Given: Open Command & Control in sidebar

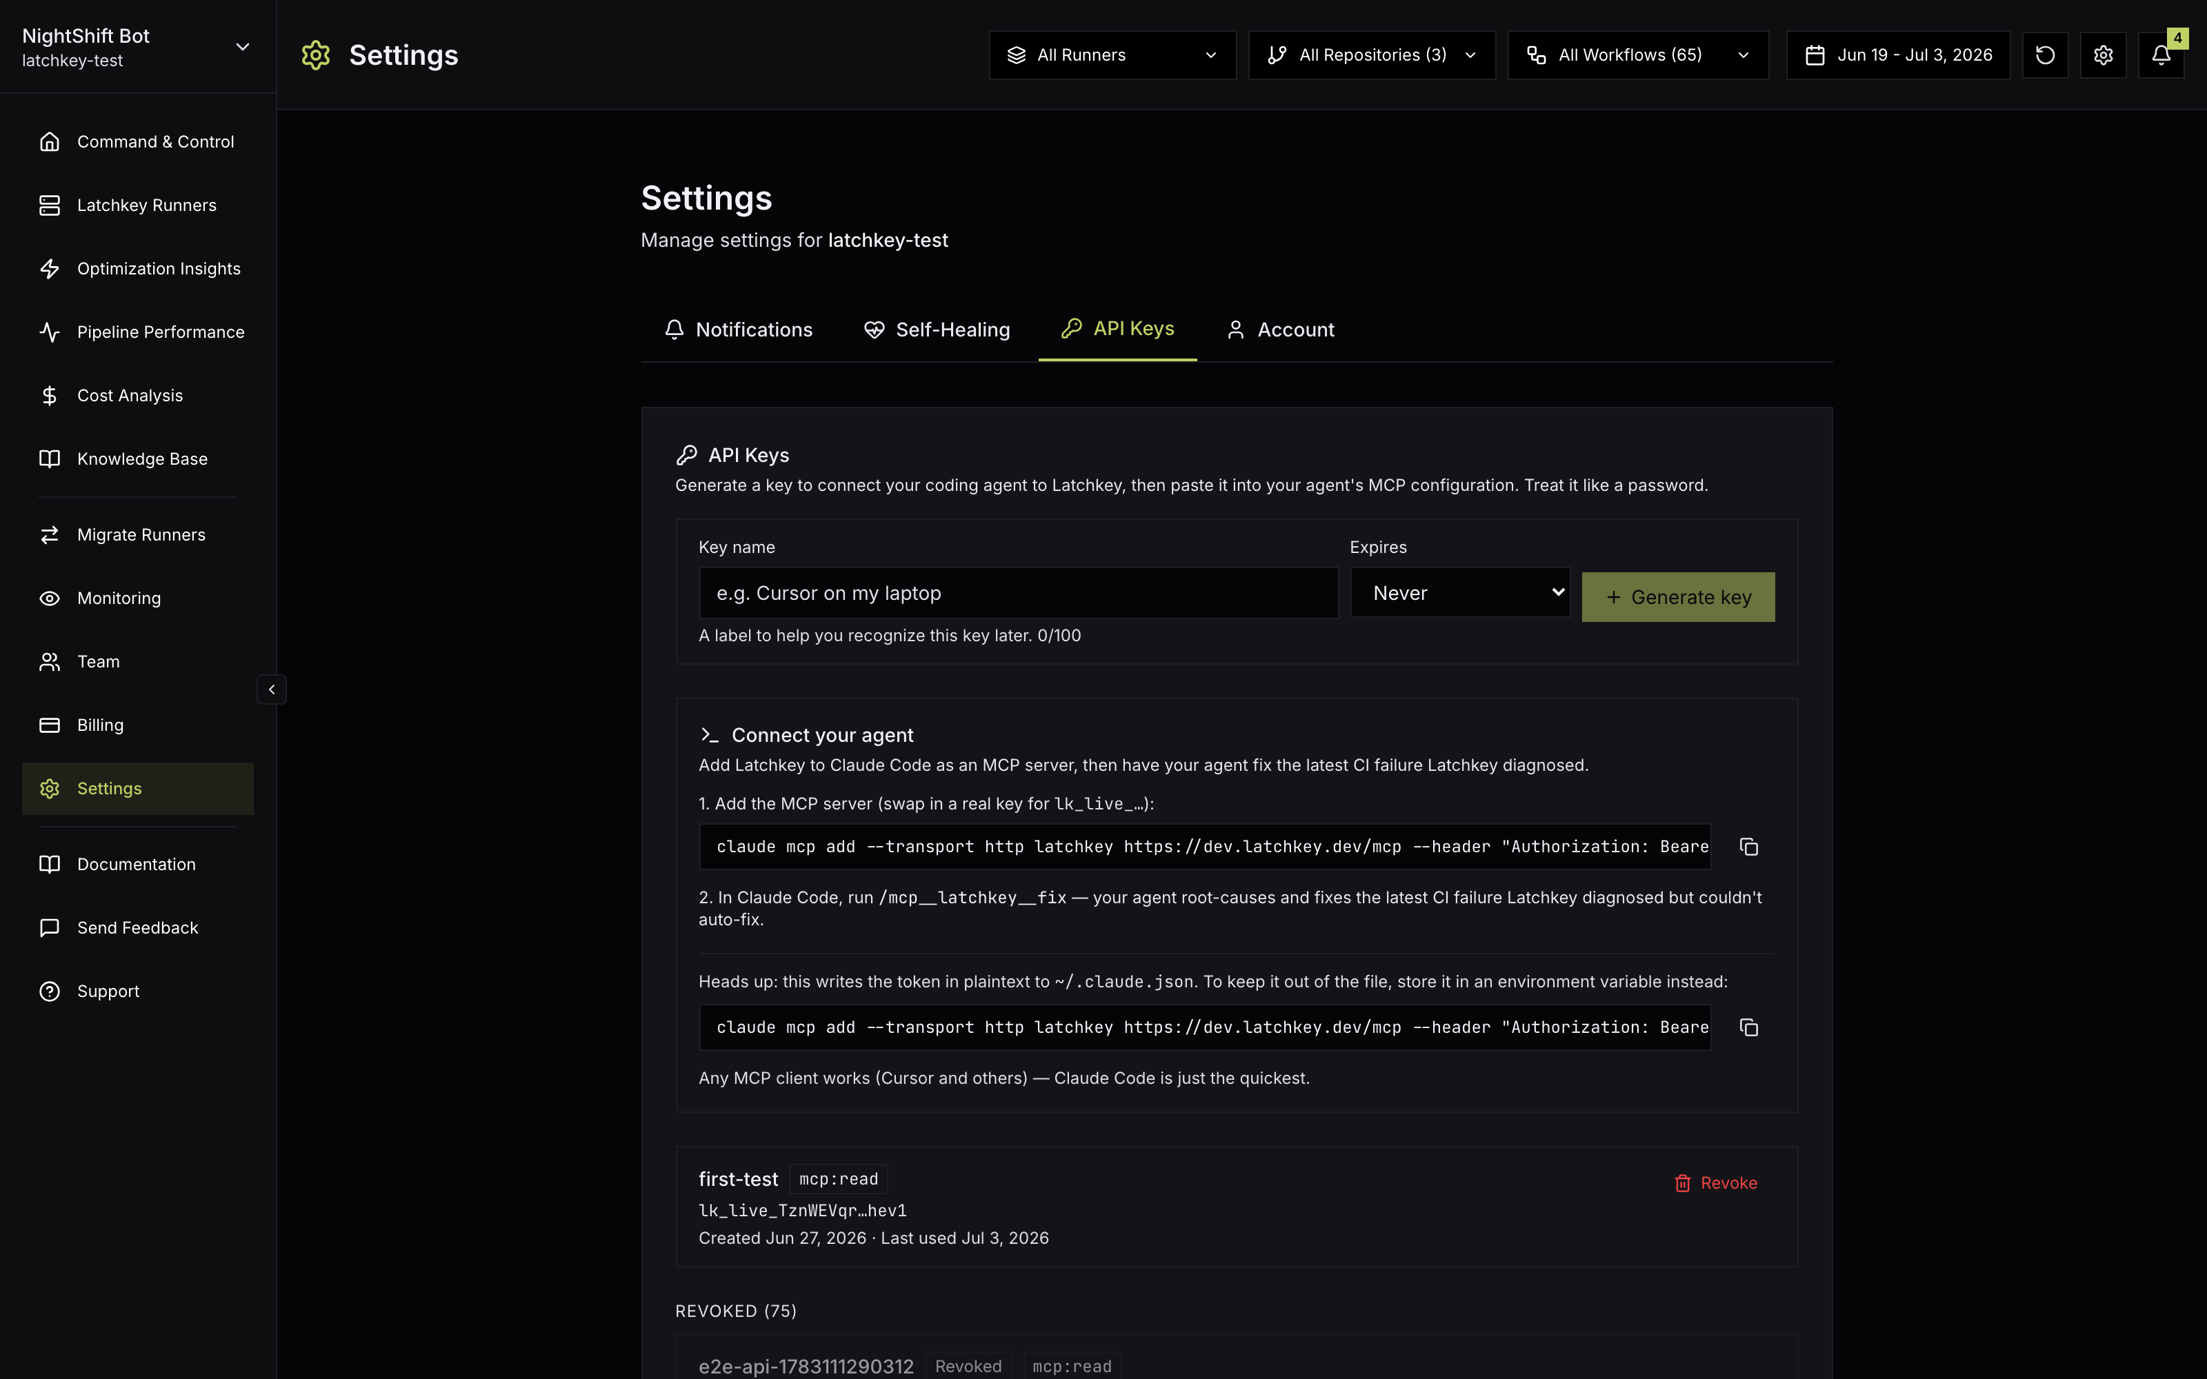Looking at the screenshot, I should [138, 141].
